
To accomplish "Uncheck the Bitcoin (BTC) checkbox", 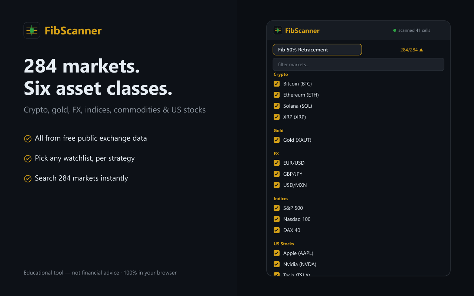I will click(x=277, y=84).
